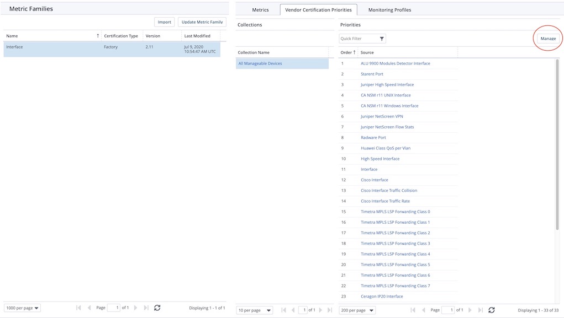The image size is (564, 318).
Task: Go to last page of Metric Families
Action: click(146, 308)
